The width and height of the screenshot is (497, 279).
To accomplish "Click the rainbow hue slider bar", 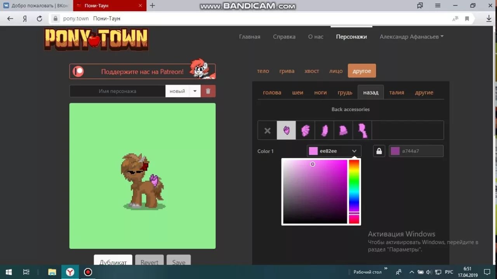I will pos(354,192).
